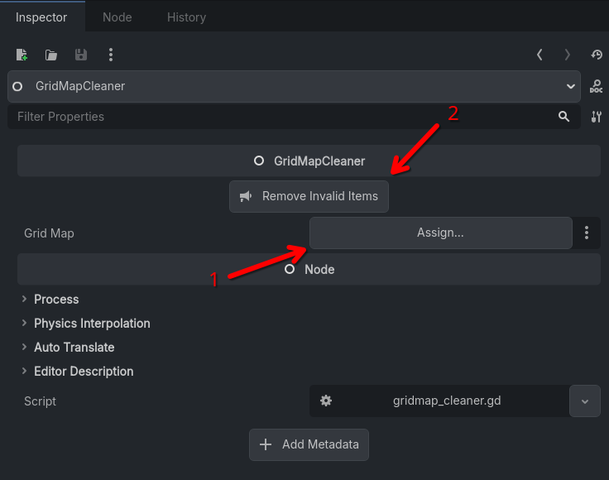Click the Assign... Grid Map button
The image size is (609, 480).
[x=441, y=233]
